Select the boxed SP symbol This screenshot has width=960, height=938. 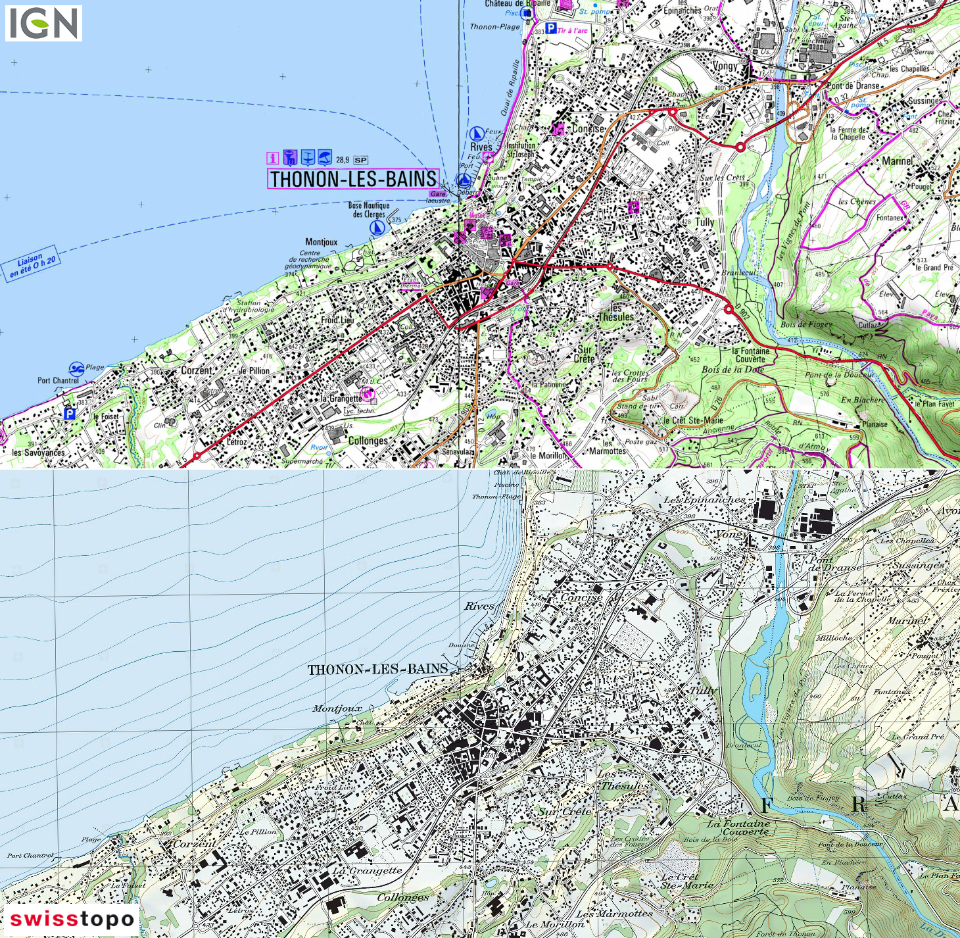click(360, 160)
